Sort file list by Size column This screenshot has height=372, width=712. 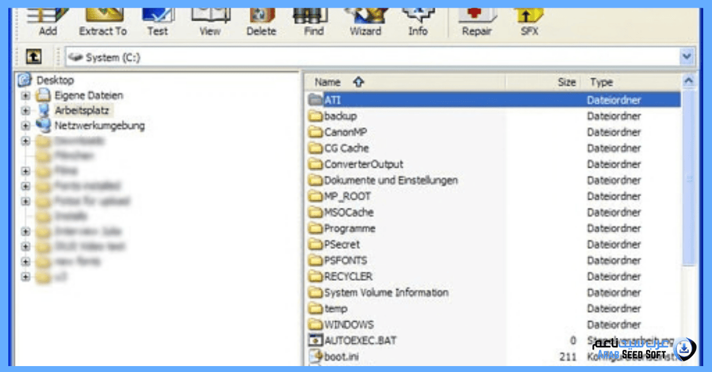pos(566,82)
